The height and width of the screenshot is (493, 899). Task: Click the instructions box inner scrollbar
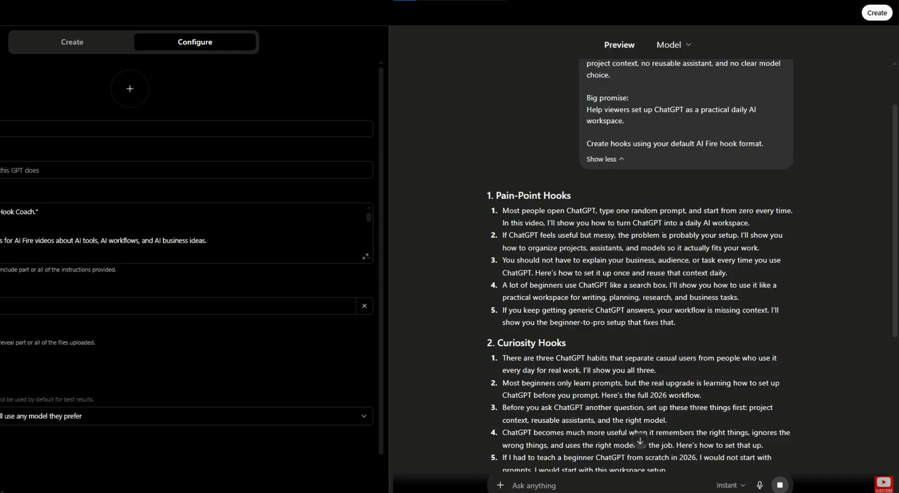pos(368,217)
